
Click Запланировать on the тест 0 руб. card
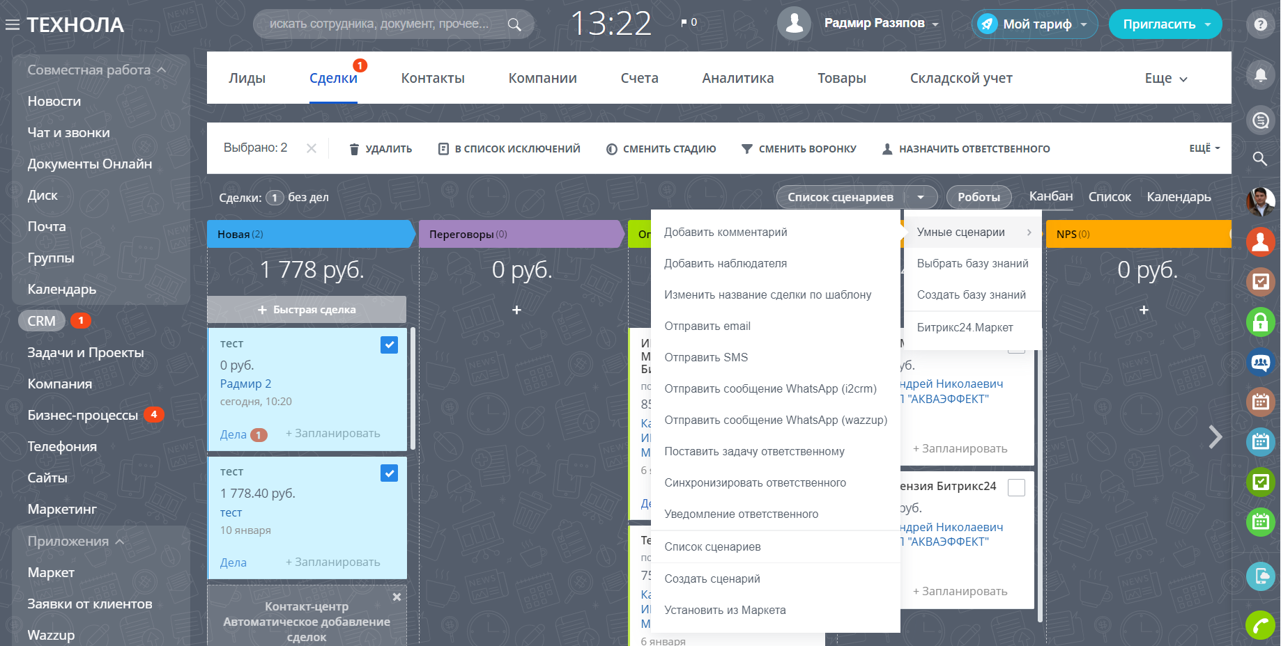(333, 434)
